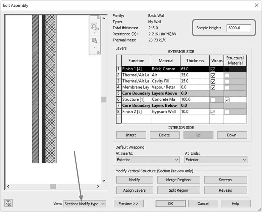
Task: Uncheck Wraps for the Air layer row
Action: click(x=213, y=75)
